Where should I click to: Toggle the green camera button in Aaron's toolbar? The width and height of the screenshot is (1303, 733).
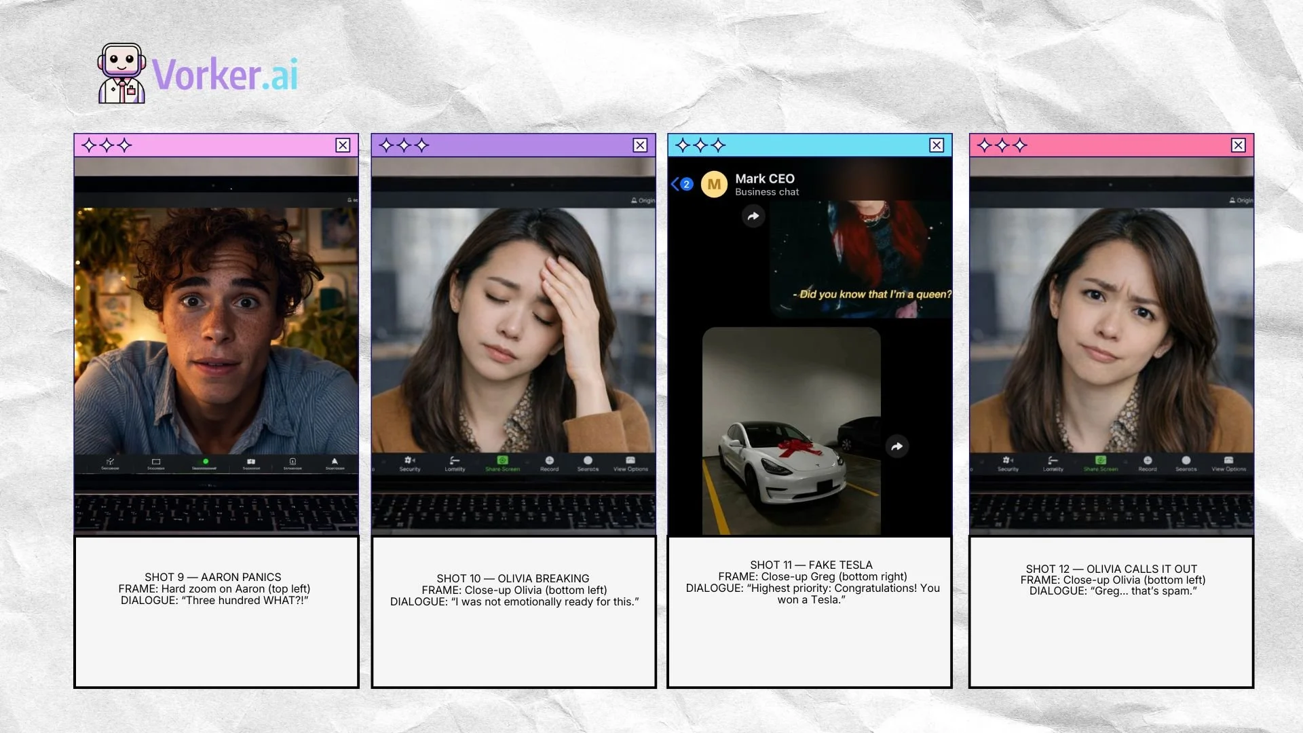[206, 462]
